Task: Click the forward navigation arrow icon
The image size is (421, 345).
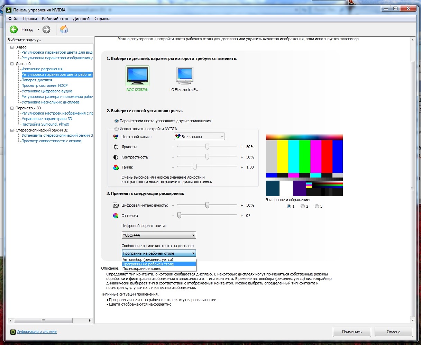Action: (46, 29)
